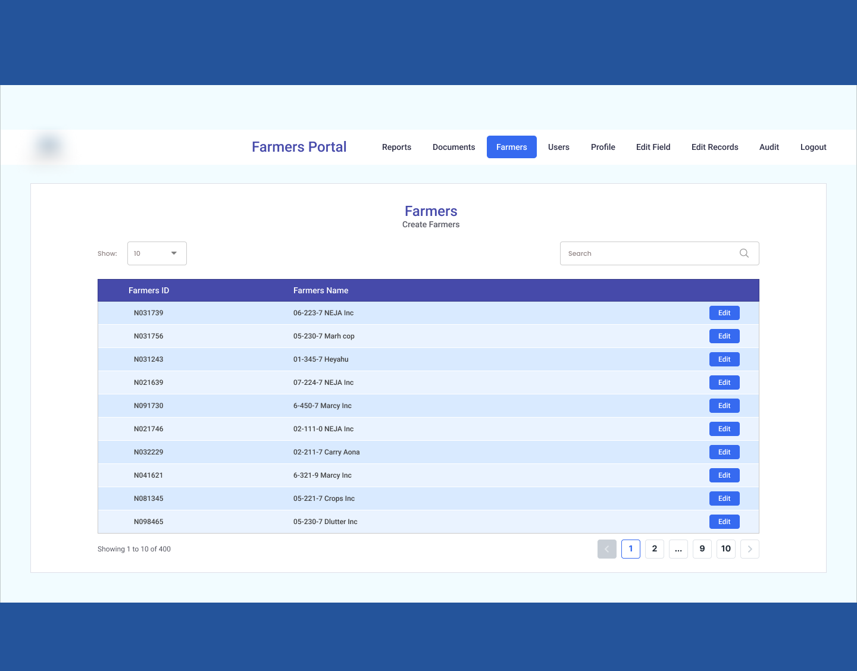The width and height of the screenshot is (857, 671).
Task: Open the Reports menu
Action: click(x=396, y=147)
